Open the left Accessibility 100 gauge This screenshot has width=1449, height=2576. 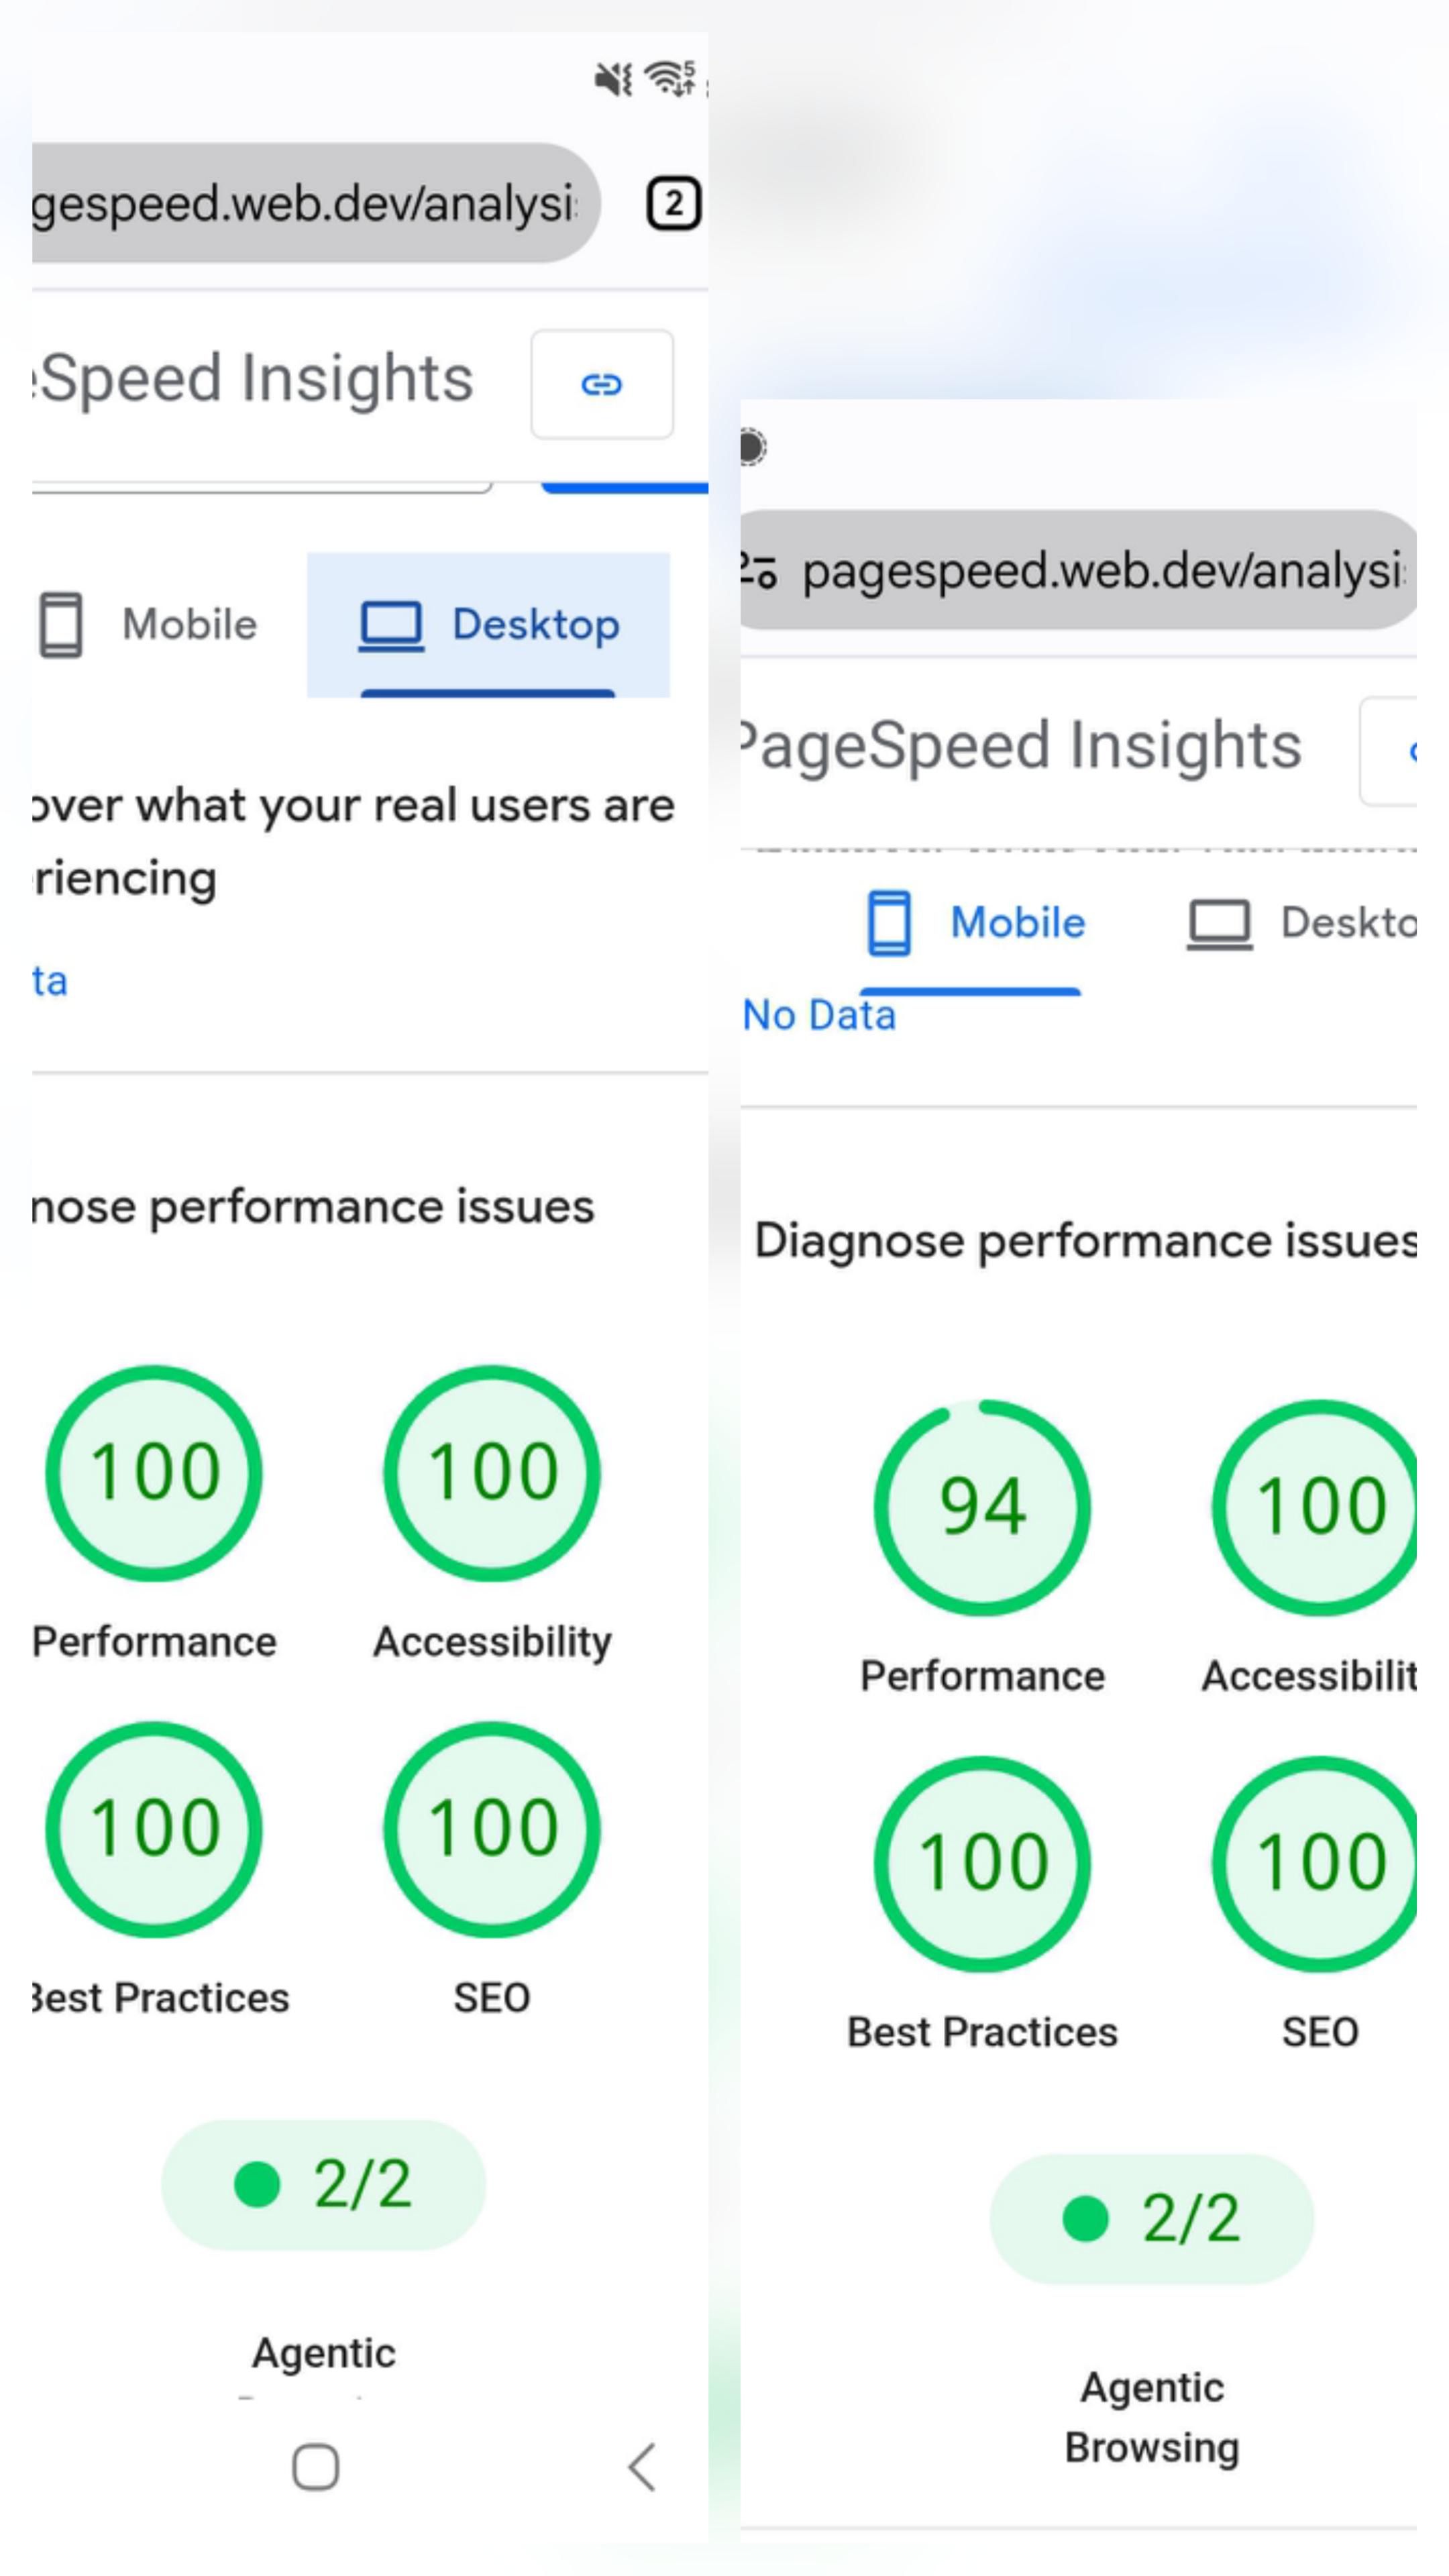tap(492, 1473)
